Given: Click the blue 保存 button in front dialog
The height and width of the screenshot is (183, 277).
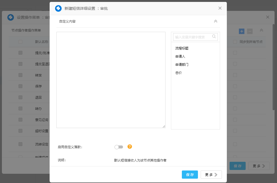Looking at the screenshot, I should (x=190, y=175).
